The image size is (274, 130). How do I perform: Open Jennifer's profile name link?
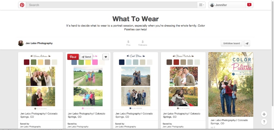pos(221,5)
